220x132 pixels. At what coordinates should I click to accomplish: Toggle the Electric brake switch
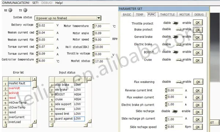pos(179,44)
